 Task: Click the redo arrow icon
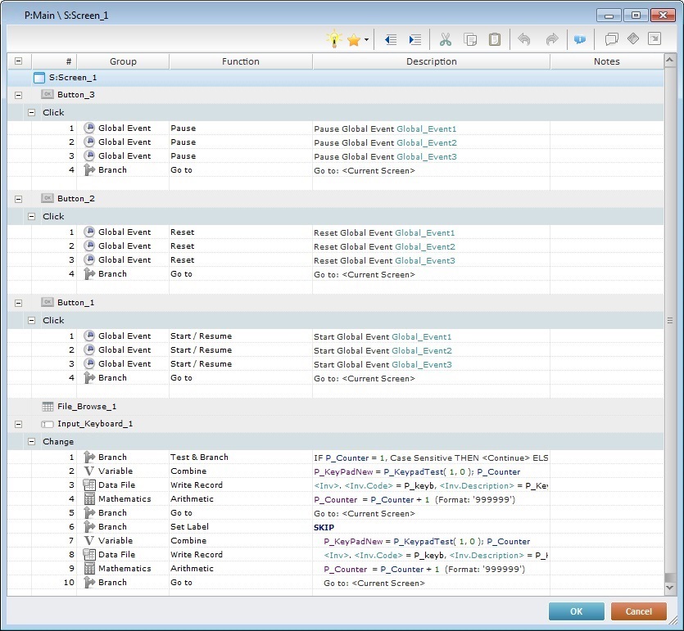551,39
